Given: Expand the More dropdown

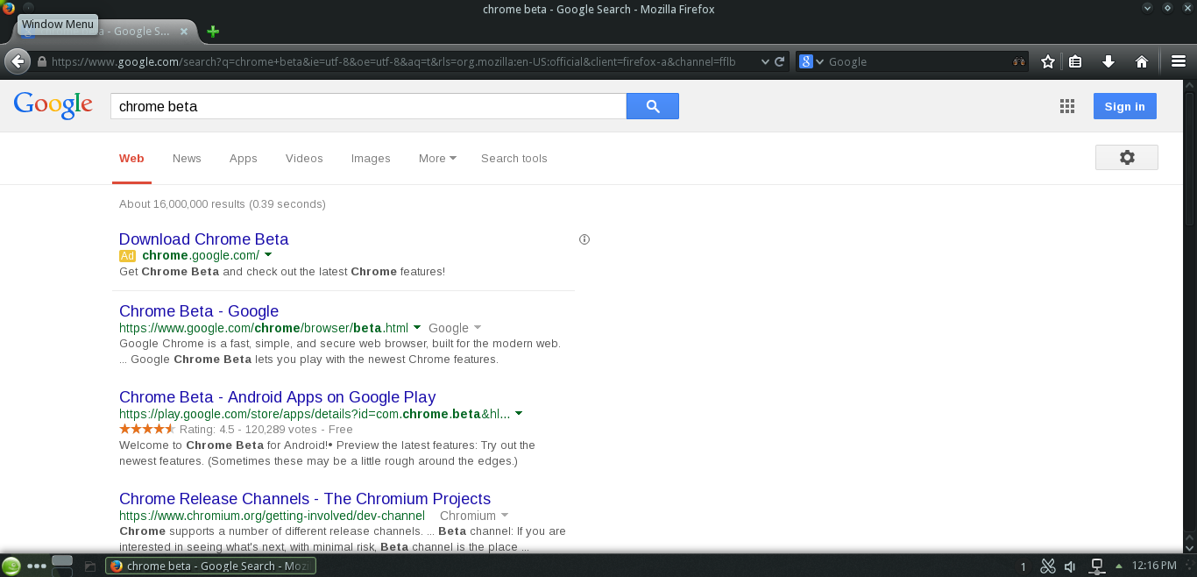Looking at the screenshot, I should click(437, 159).
